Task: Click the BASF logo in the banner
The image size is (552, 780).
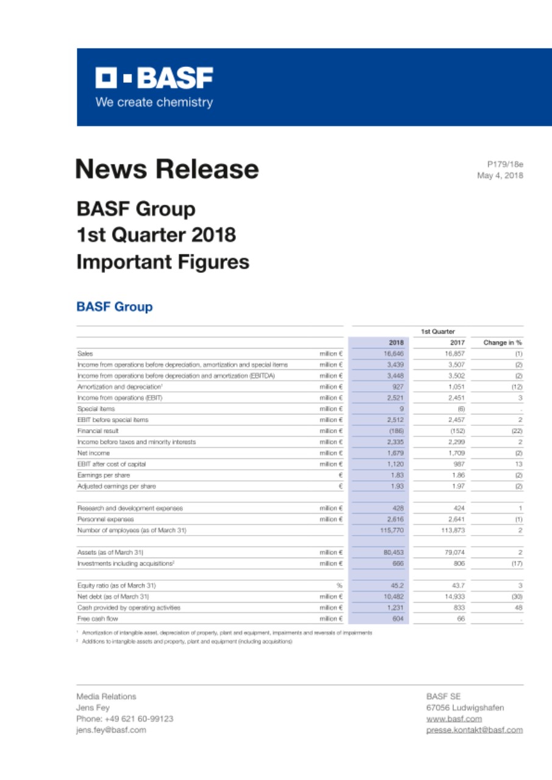Action: tap(153, 79)
